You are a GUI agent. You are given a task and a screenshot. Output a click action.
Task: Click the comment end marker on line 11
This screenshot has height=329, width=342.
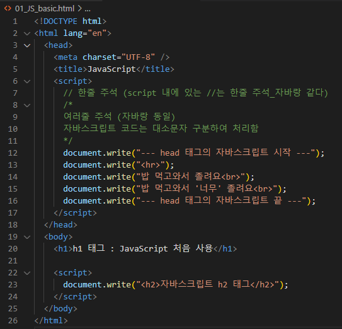(x=67, y=141)
